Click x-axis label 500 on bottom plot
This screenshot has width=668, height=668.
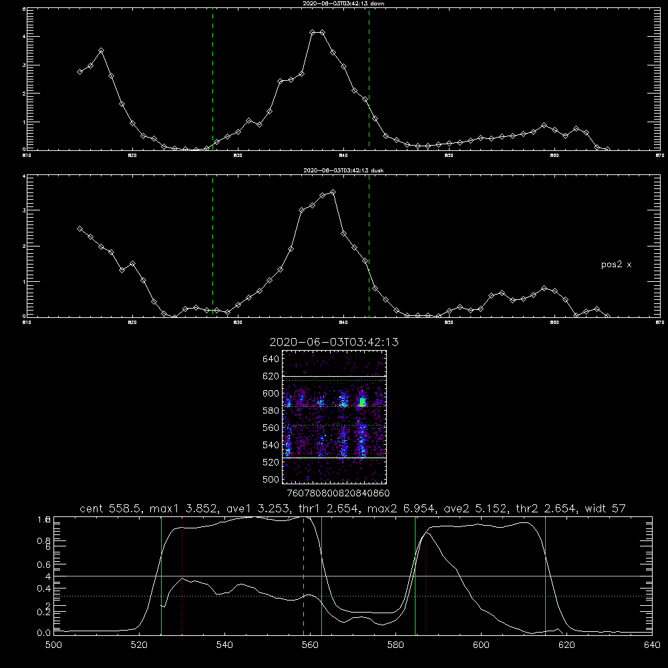53,645
